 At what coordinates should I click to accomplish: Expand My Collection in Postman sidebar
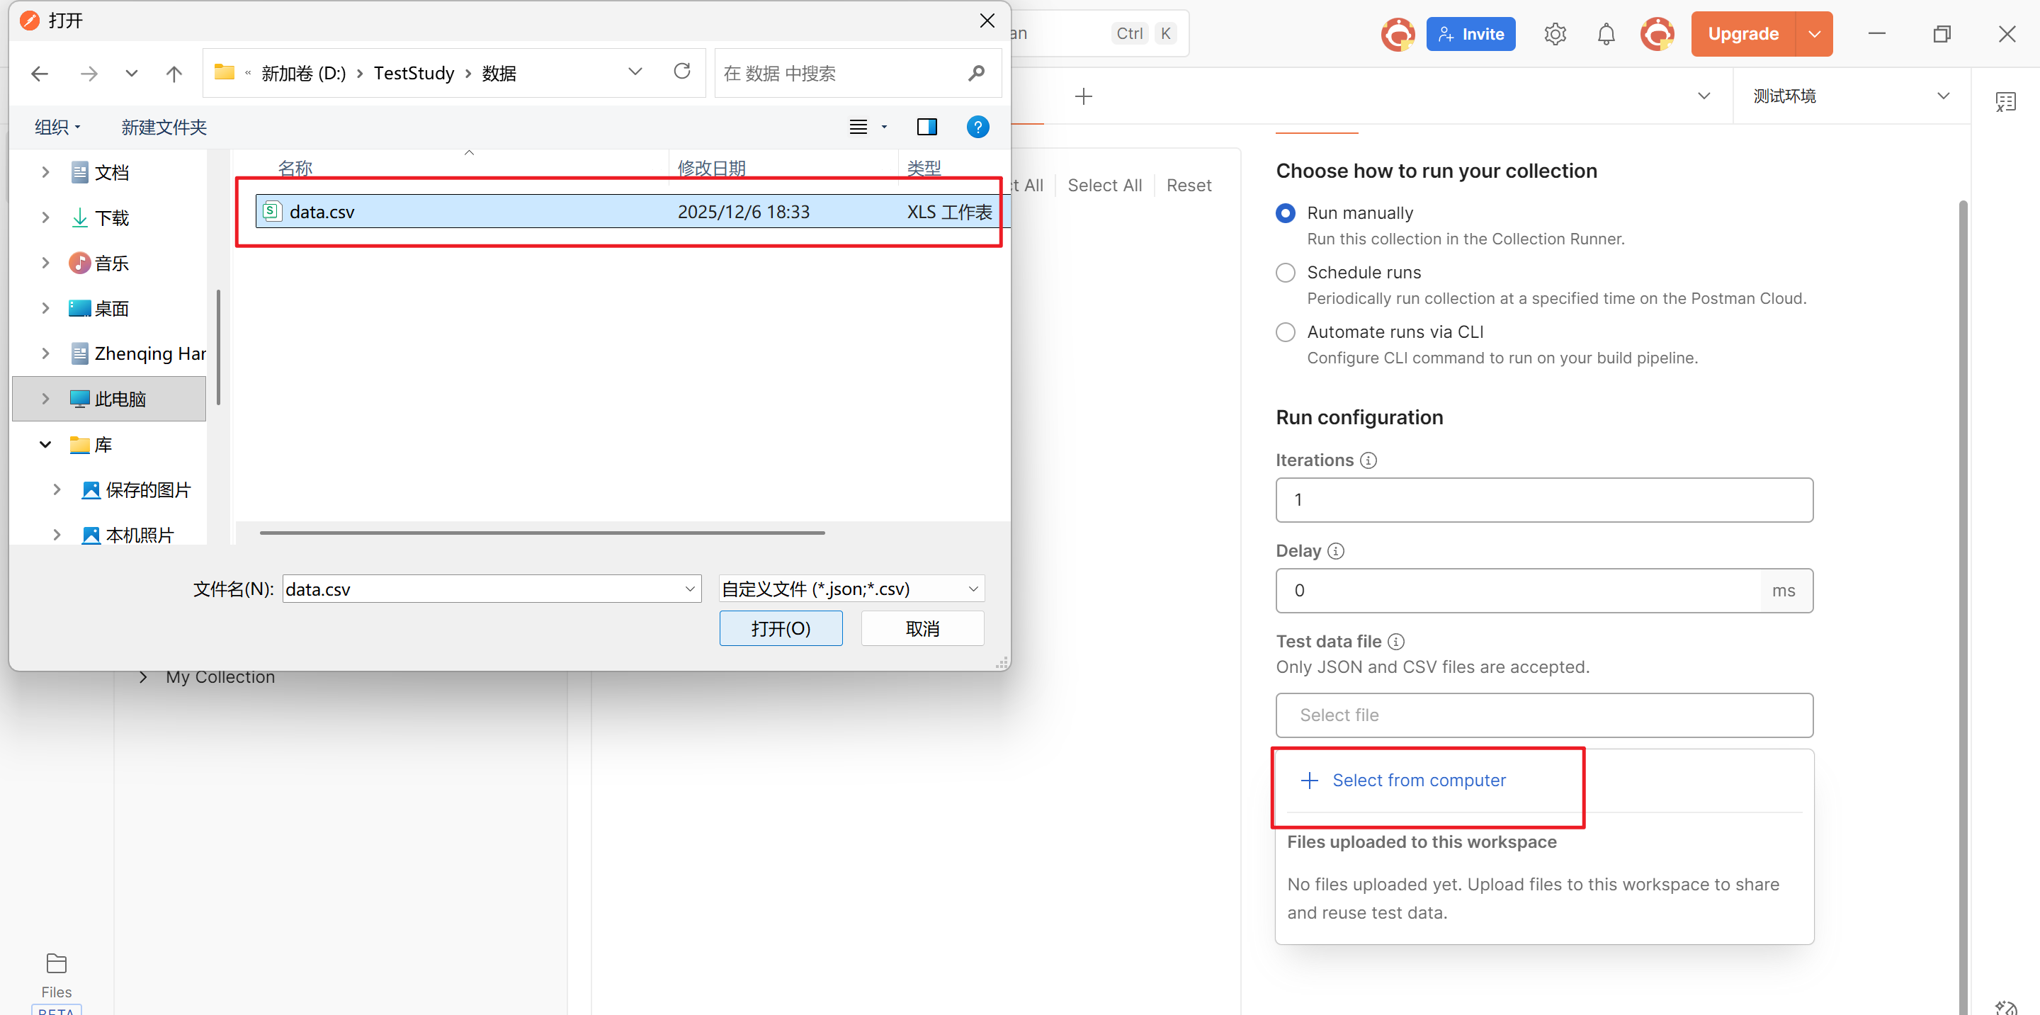click(x=142, y=677)
